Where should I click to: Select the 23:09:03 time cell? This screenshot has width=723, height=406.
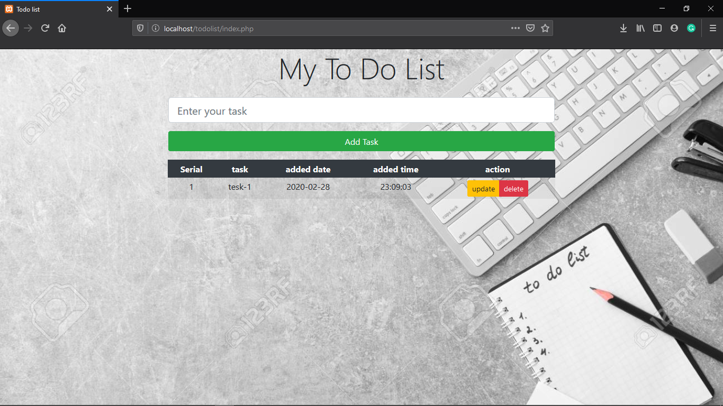396,187
